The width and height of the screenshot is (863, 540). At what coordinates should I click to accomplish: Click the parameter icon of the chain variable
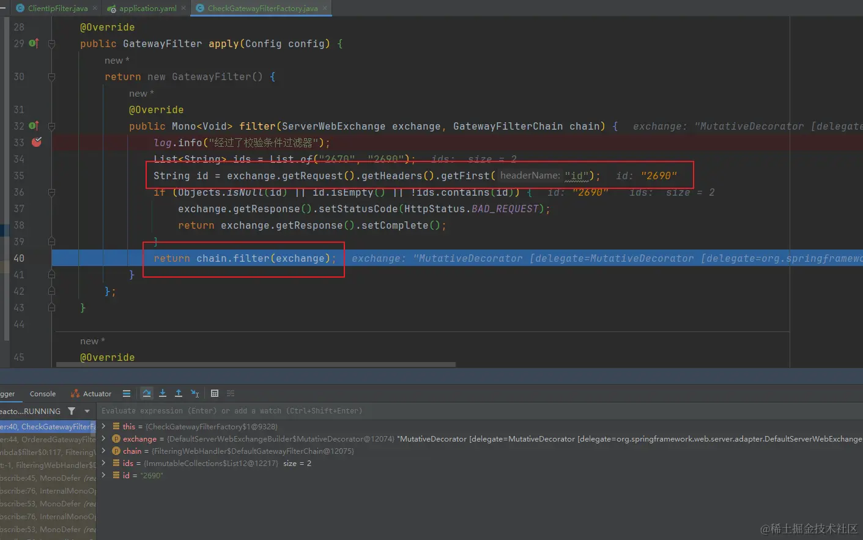[x=116, y=451]
